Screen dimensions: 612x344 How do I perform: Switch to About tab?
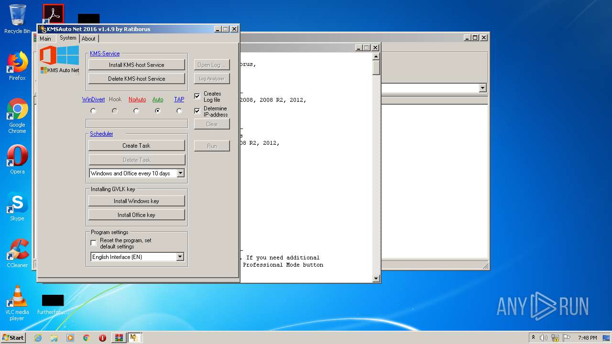click(88, 39)
